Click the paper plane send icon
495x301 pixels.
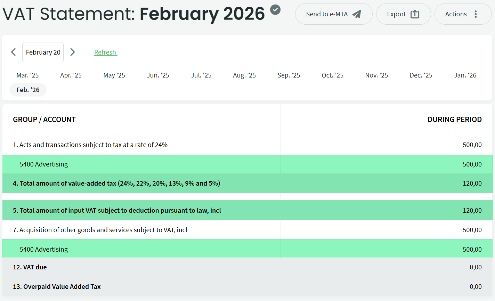tap(357, 14)
